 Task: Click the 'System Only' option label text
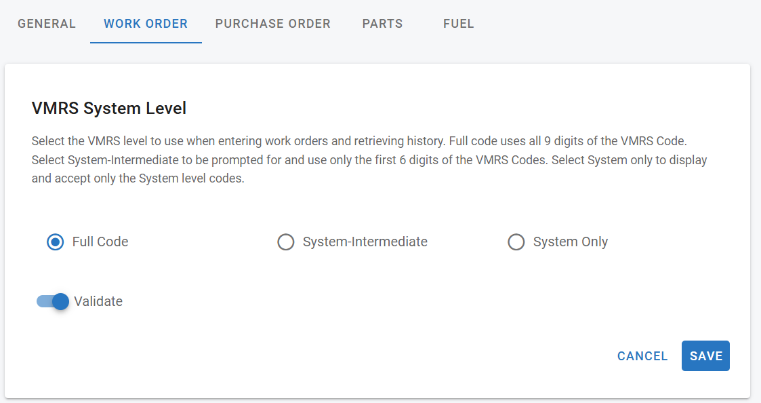pos(570,242)
